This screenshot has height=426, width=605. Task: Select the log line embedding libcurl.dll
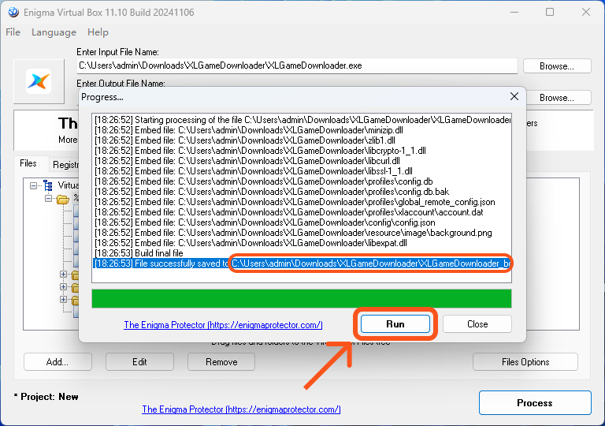pyautogui.click(x=302, y=161)
